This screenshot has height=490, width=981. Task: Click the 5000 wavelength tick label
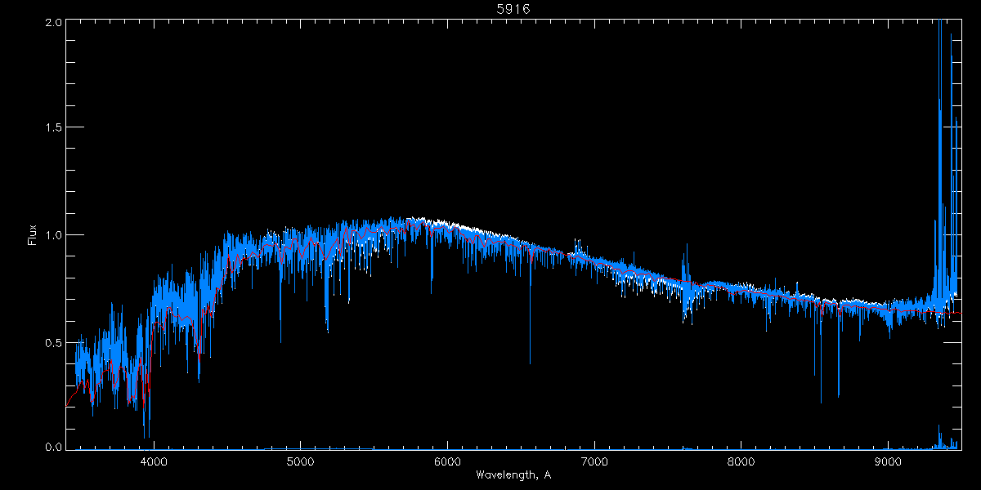click(300, 461)
